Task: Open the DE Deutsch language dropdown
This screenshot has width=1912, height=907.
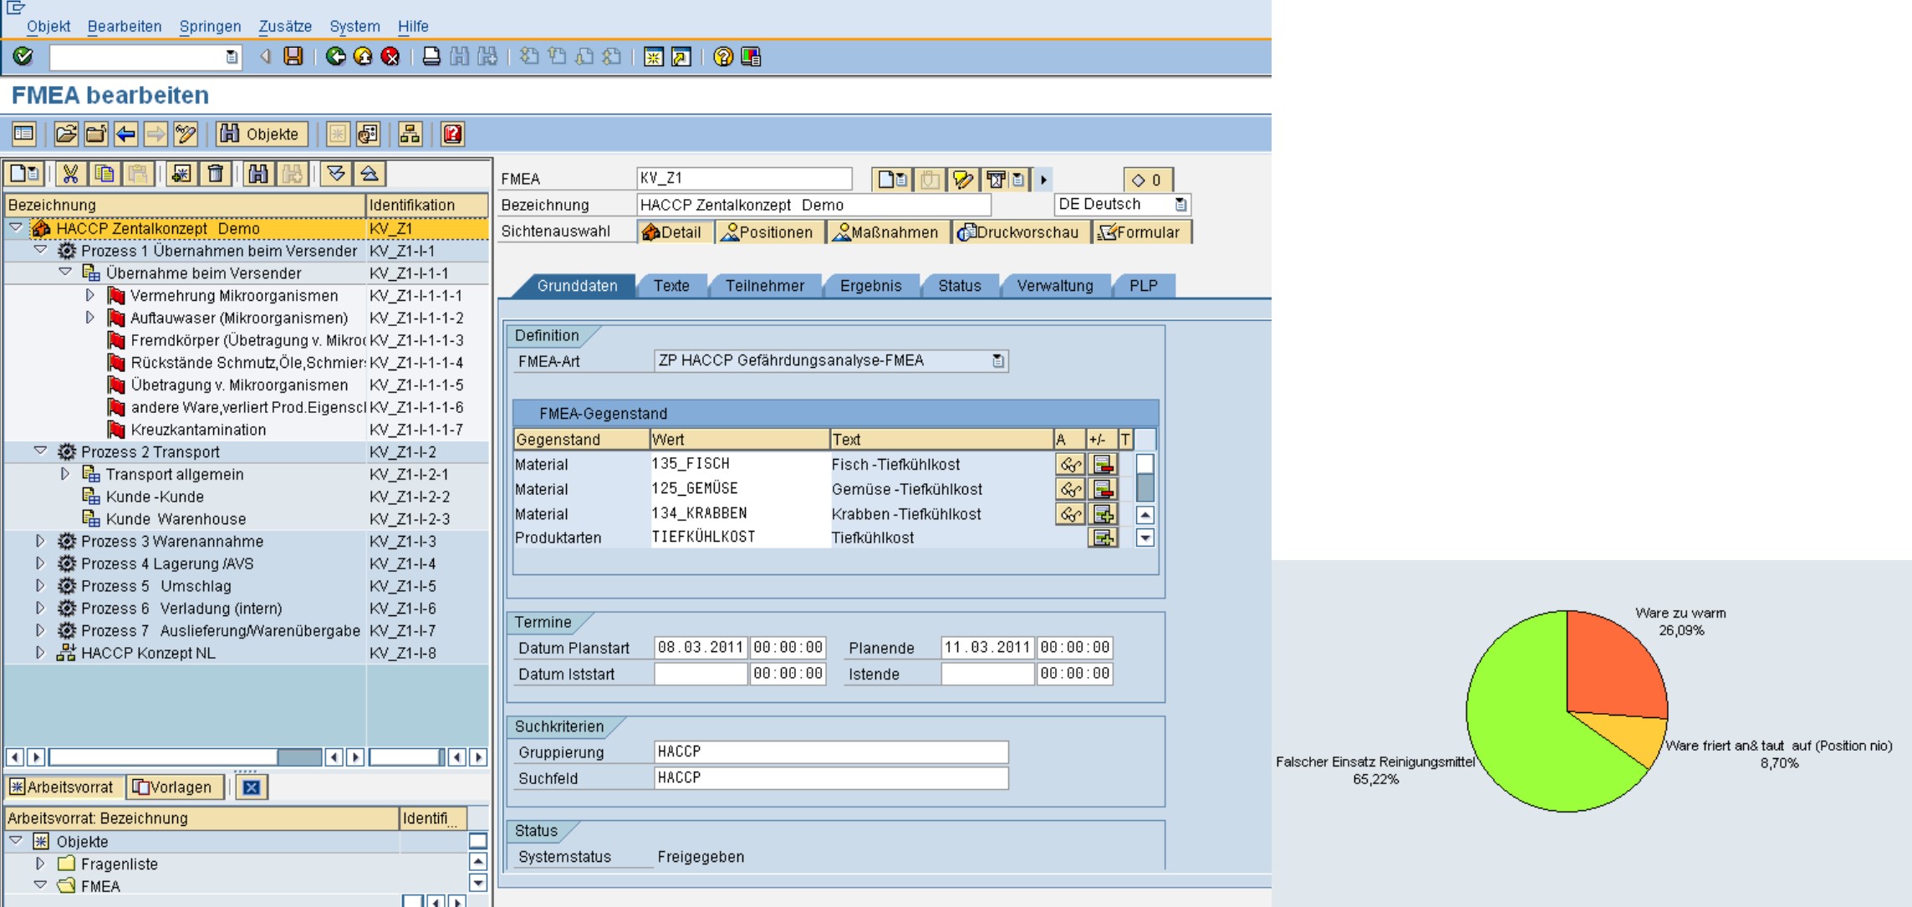Action: point(1180,205)
